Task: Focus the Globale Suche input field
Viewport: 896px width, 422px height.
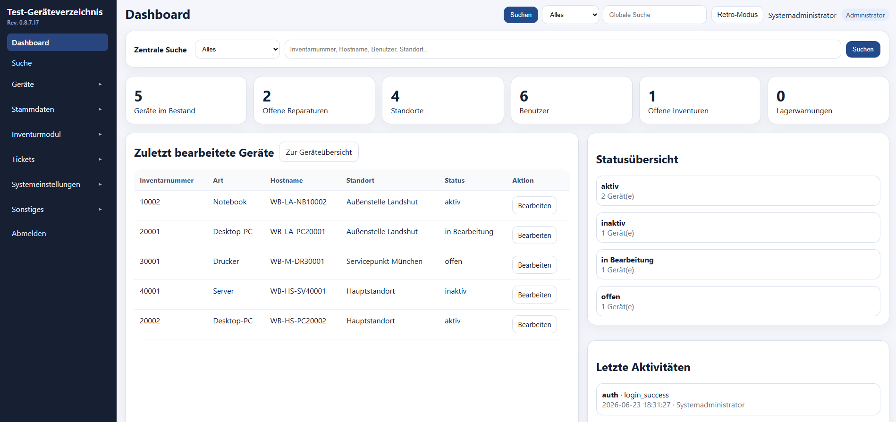Action: [x=654, y=15]
